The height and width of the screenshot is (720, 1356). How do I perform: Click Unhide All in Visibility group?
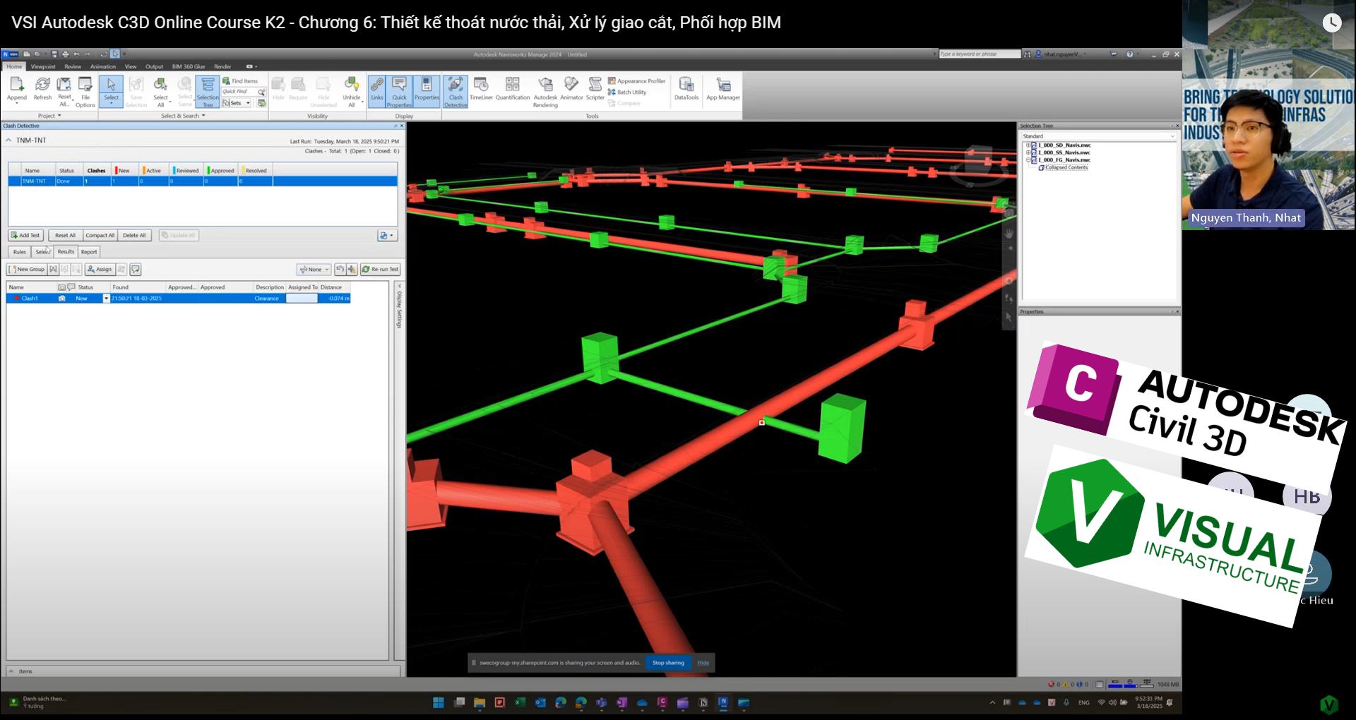click(x=352, y=92)
